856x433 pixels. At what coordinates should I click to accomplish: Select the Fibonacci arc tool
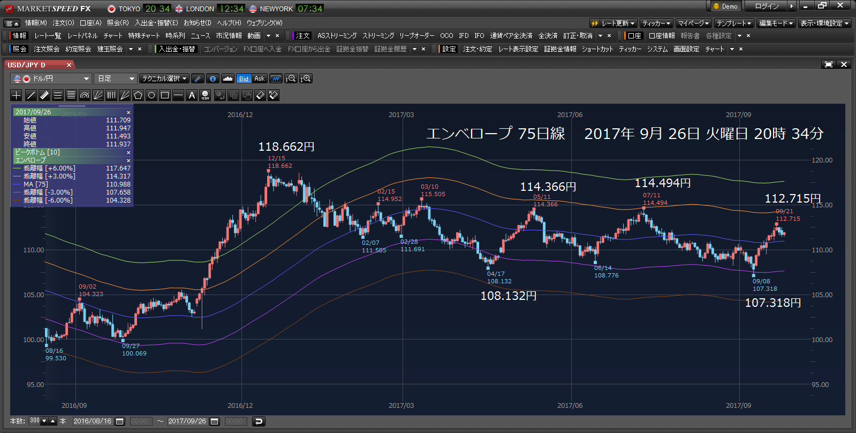pyautogui.click(x=84, y=95)
